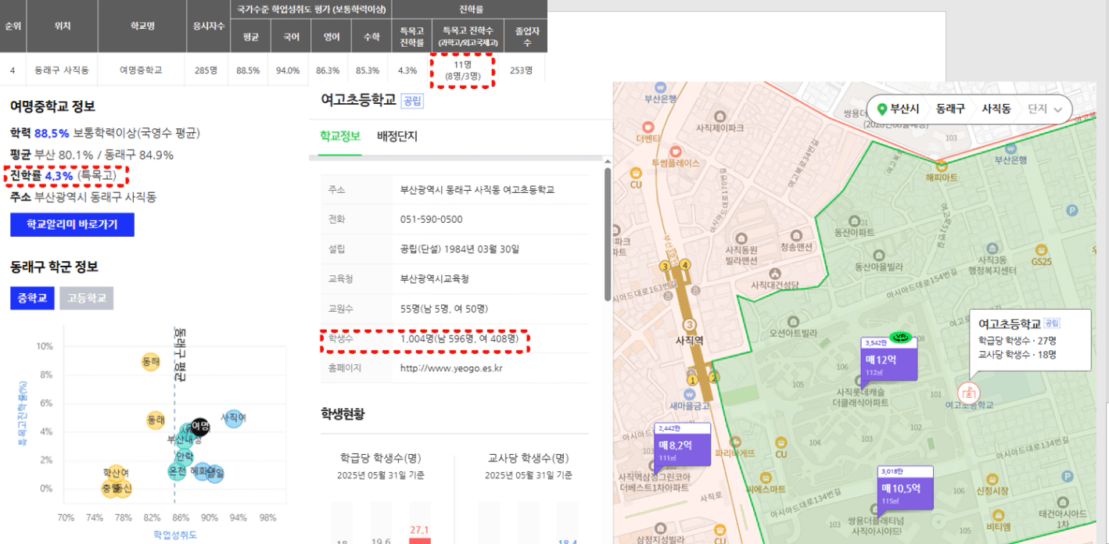Click the phone number 051-590-0500

click(431, 220)
